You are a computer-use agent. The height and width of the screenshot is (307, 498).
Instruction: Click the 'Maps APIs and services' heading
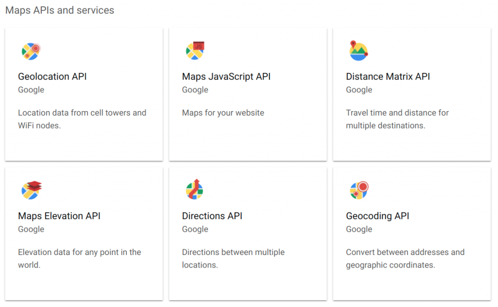[x=59, y=10]
